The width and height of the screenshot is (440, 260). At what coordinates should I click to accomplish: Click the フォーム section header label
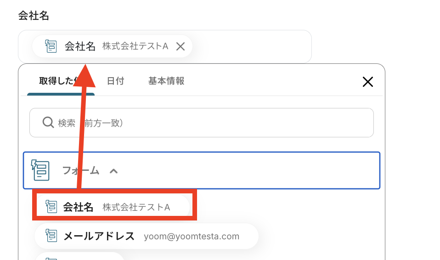pos(81,171)
